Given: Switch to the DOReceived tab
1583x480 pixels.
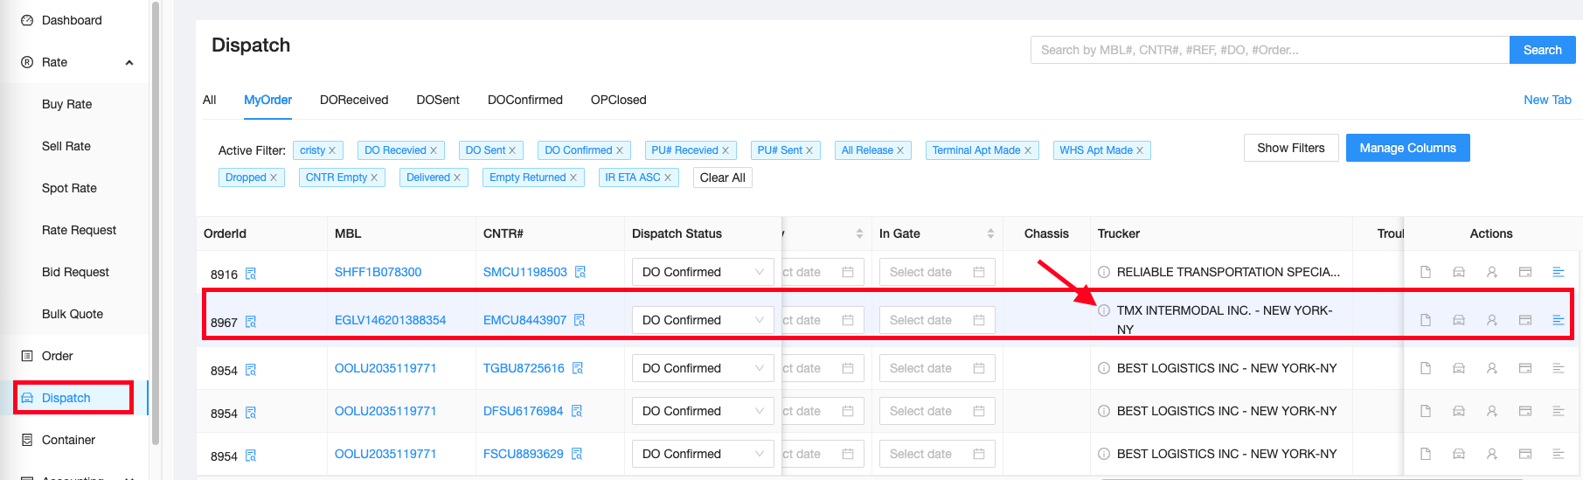Looking at the screenshot, I should [x=354, y=100].
